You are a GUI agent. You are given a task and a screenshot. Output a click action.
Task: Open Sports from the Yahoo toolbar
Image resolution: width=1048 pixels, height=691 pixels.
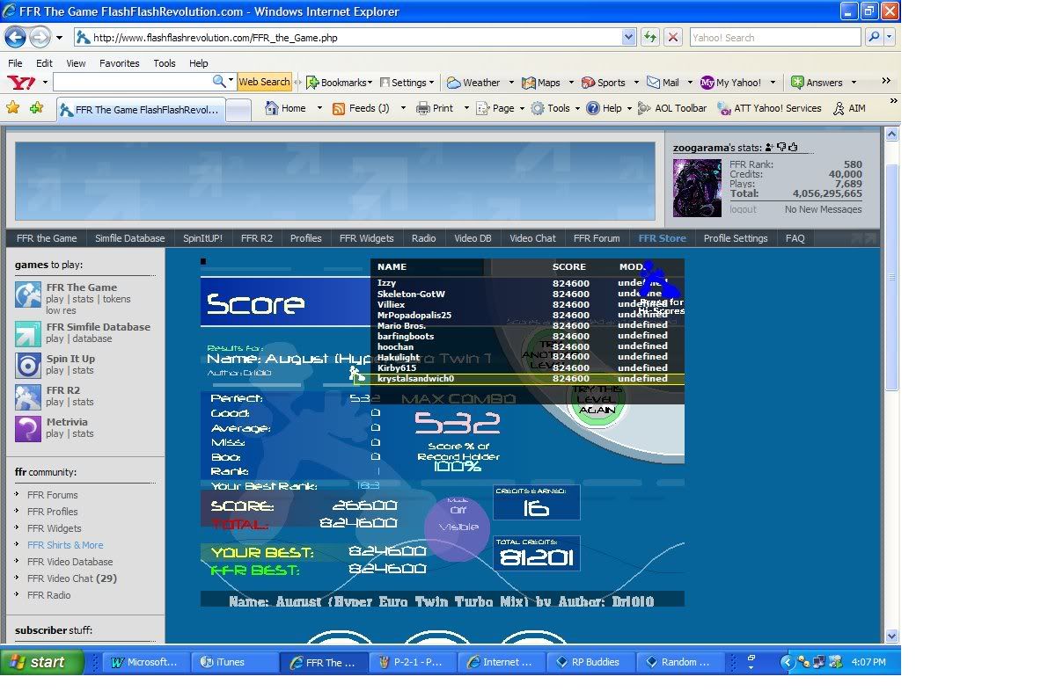point(603,82)
